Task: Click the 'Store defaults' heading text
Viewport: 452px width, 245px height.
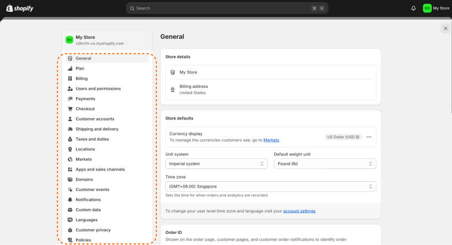Action: 179,118
